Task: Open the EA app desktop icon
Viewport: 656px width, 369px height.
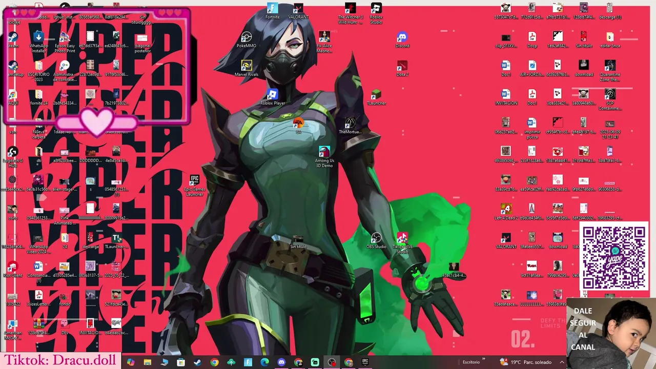Action: coord(298,126)
